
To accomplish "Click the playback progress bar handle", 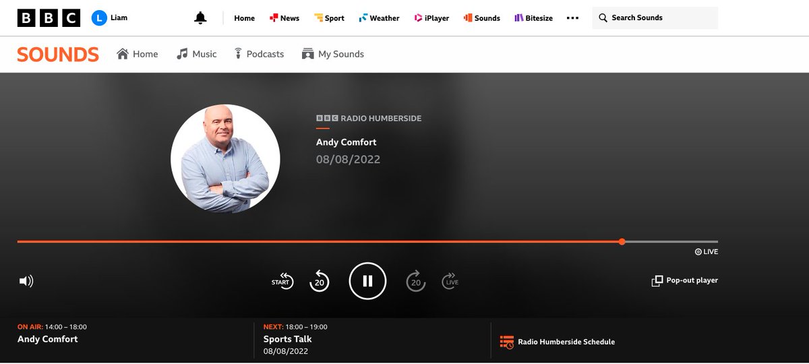I will pos(622,241).
